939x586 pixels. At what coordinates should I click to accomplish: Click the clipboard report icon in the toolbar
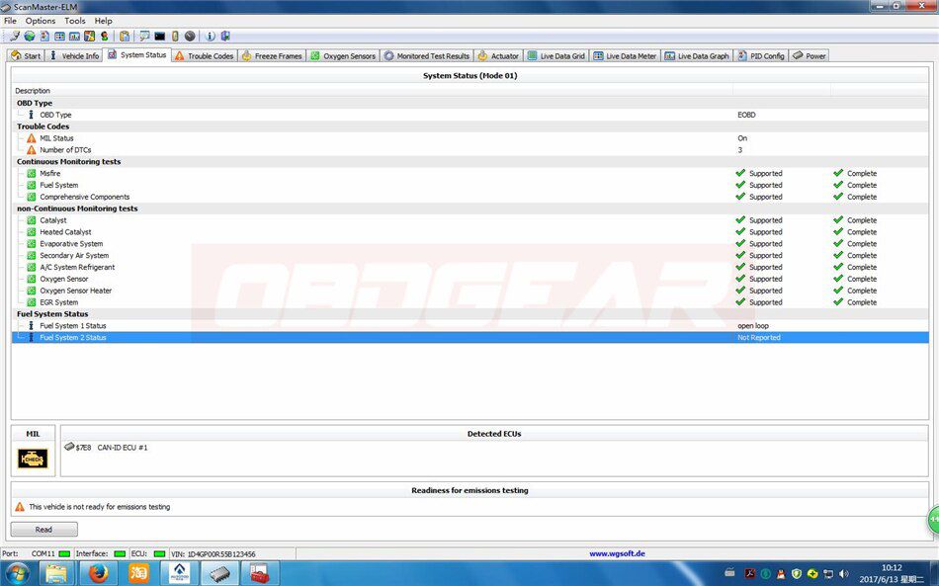125,36
